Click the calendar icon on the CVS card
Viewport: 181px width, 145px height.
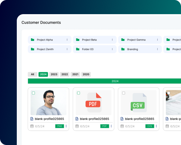coord(122,126)
